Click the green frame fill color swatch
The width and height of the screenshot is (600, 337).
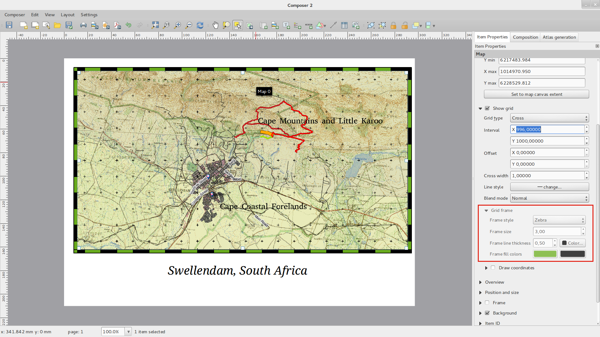tap(545, 254)
